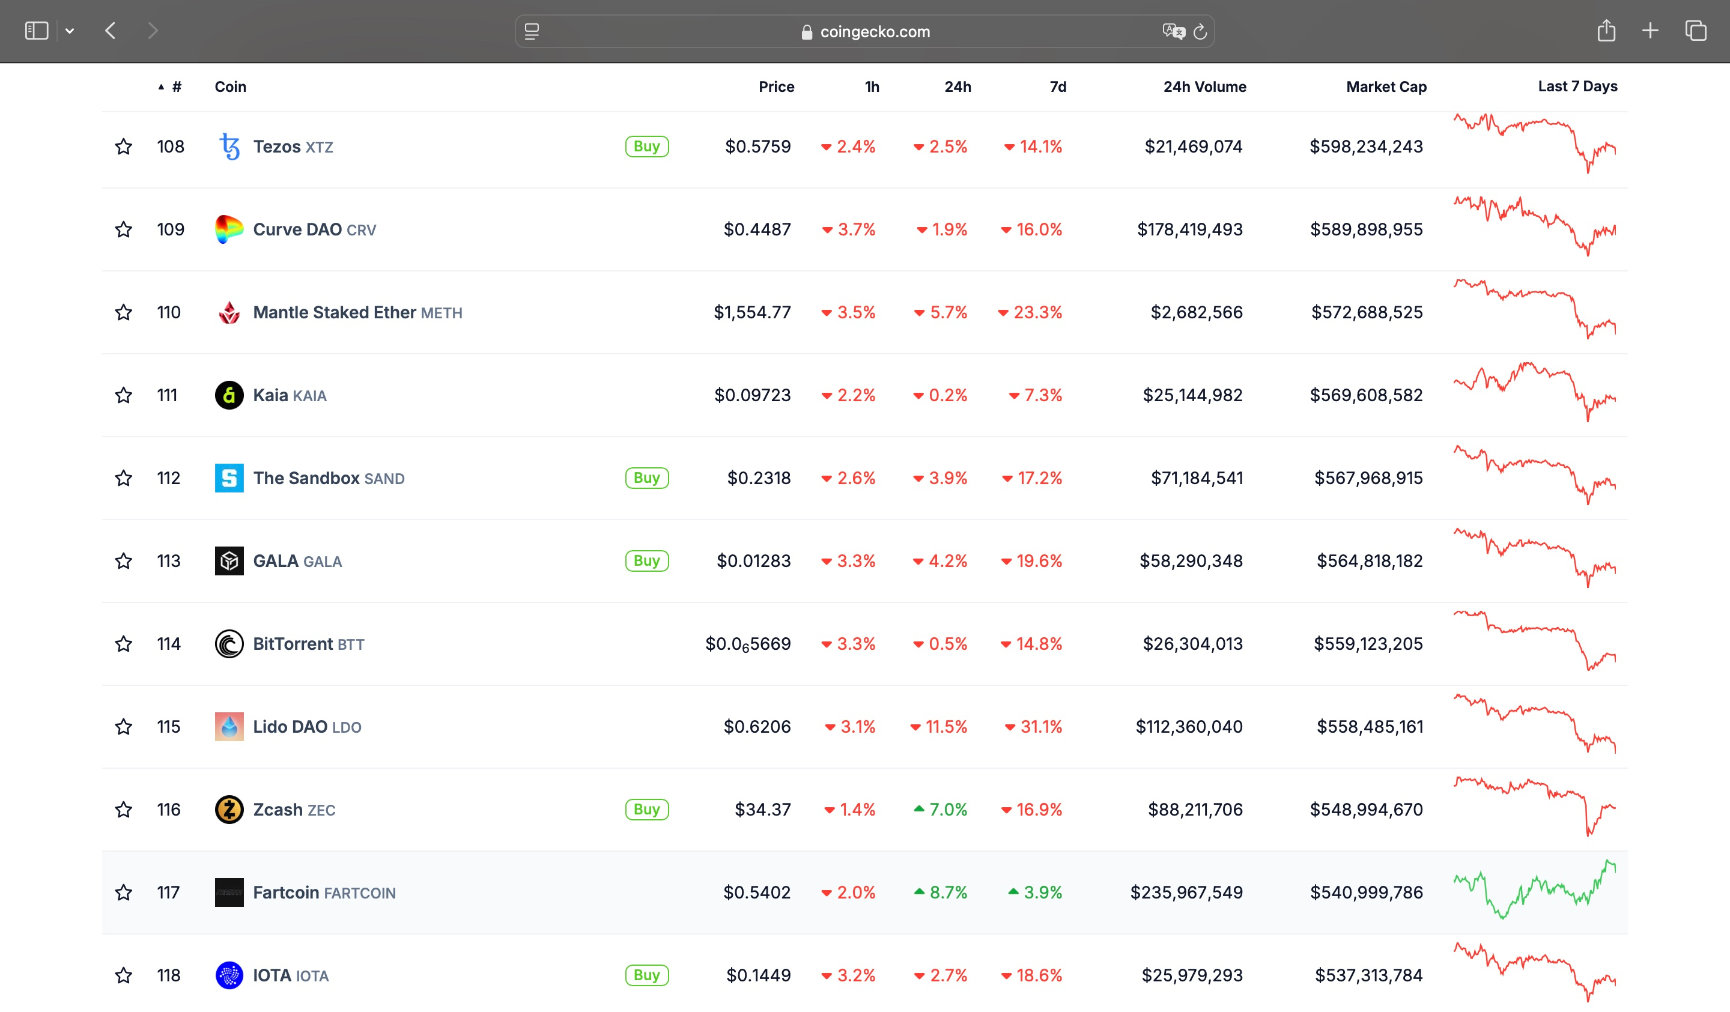
Task: Open the Curve DAO CRV link
Action: (x=314, y=229)
